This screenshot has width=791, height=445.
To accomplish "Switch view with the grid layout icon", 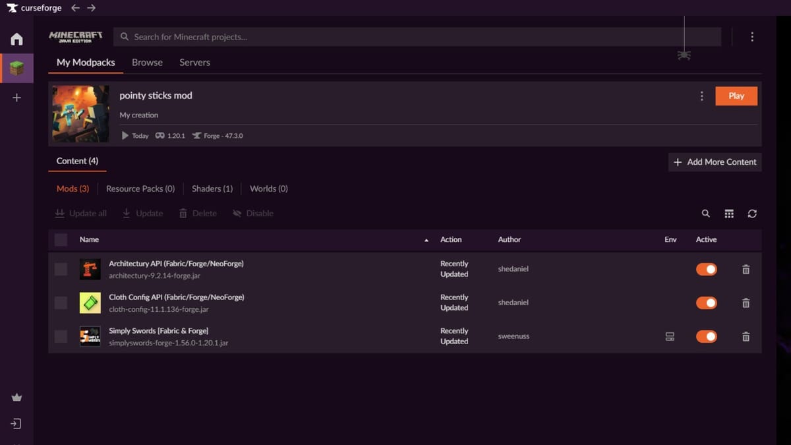I will click(729, 214).
